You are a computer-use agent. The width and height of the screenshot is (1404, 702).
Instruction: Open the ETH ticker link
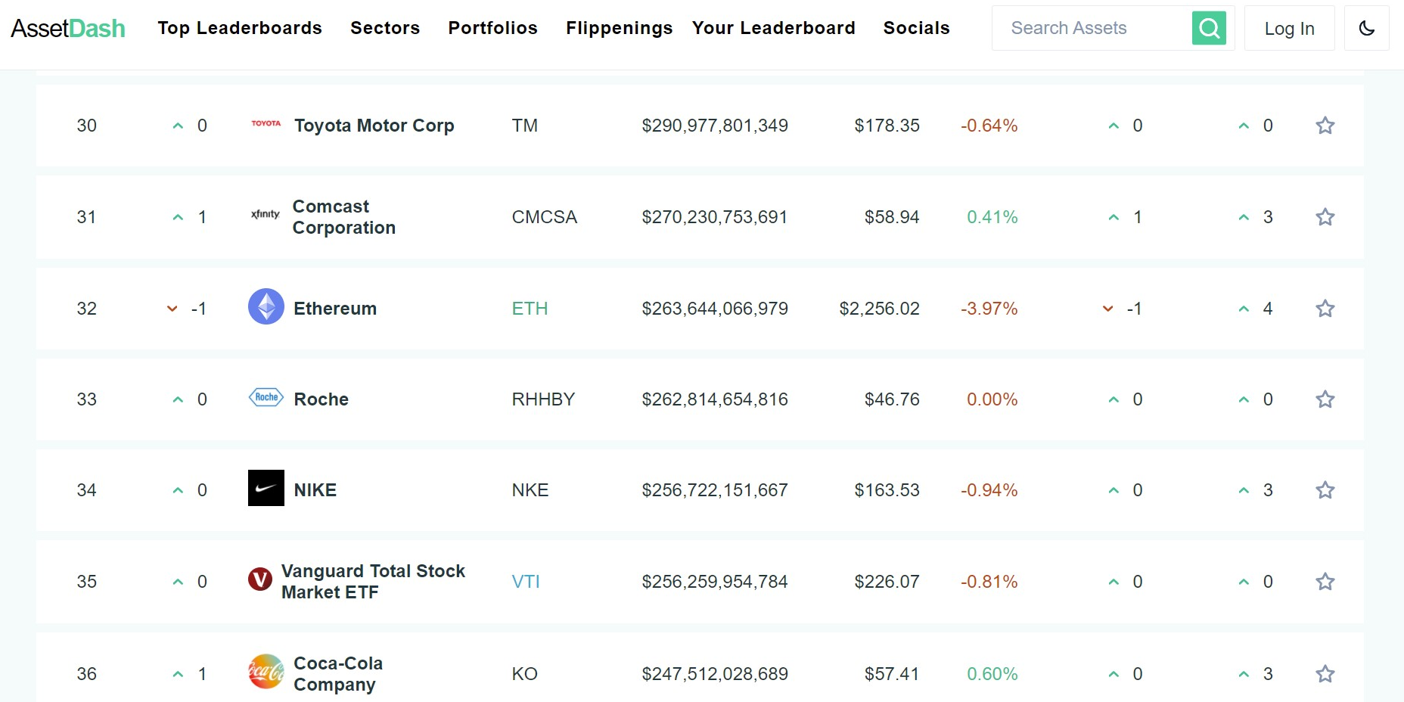530,309
